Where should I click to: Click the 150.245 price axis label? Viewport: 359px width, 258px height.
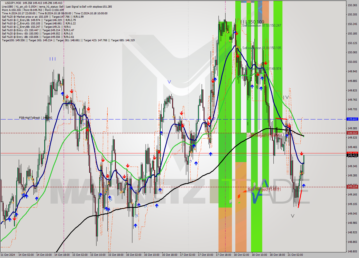[352, 24]
